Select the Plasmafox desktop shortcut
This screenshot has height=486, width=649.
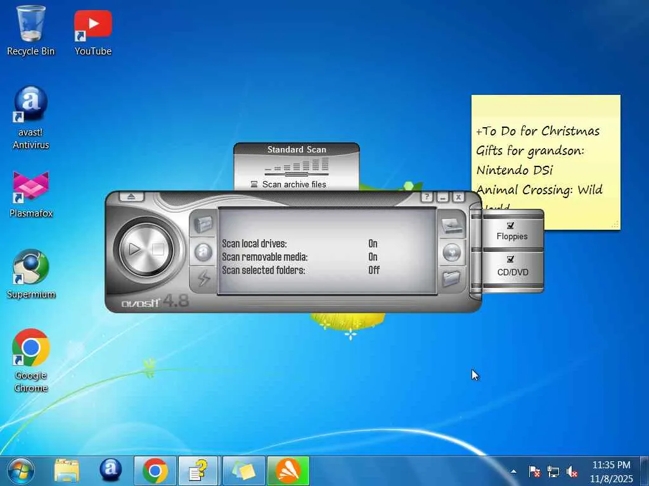(x=30, y=194)
